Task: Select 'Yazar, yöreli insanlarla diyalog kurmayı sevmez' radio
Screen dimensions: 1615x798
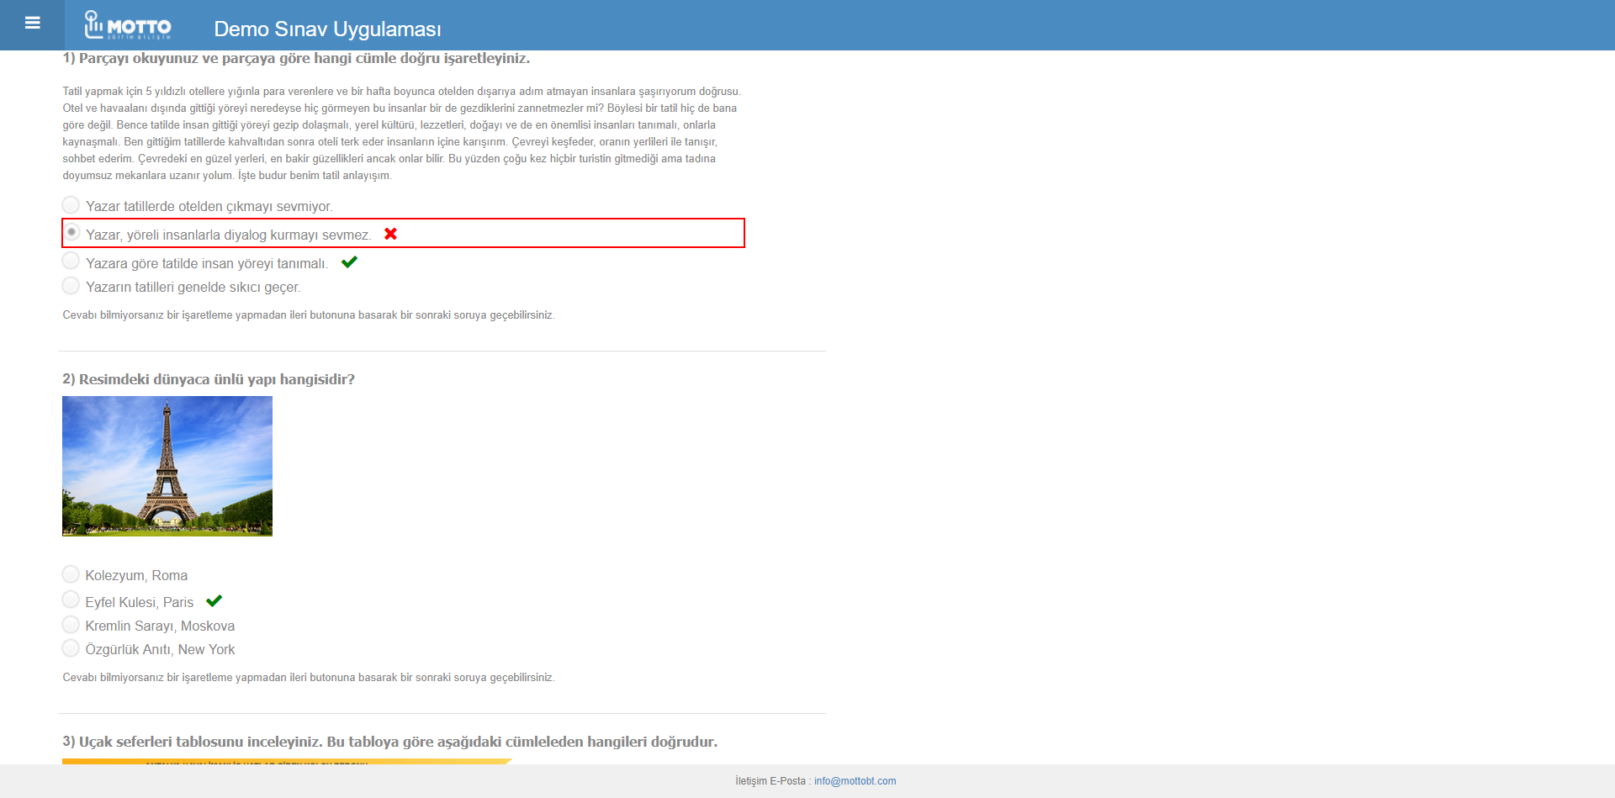Action: click(x=71, y=232)
